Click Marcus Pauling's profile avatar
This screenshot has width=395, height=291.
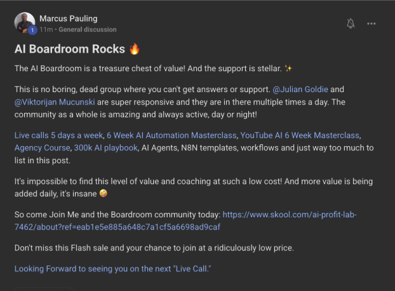tap(24, 22)
